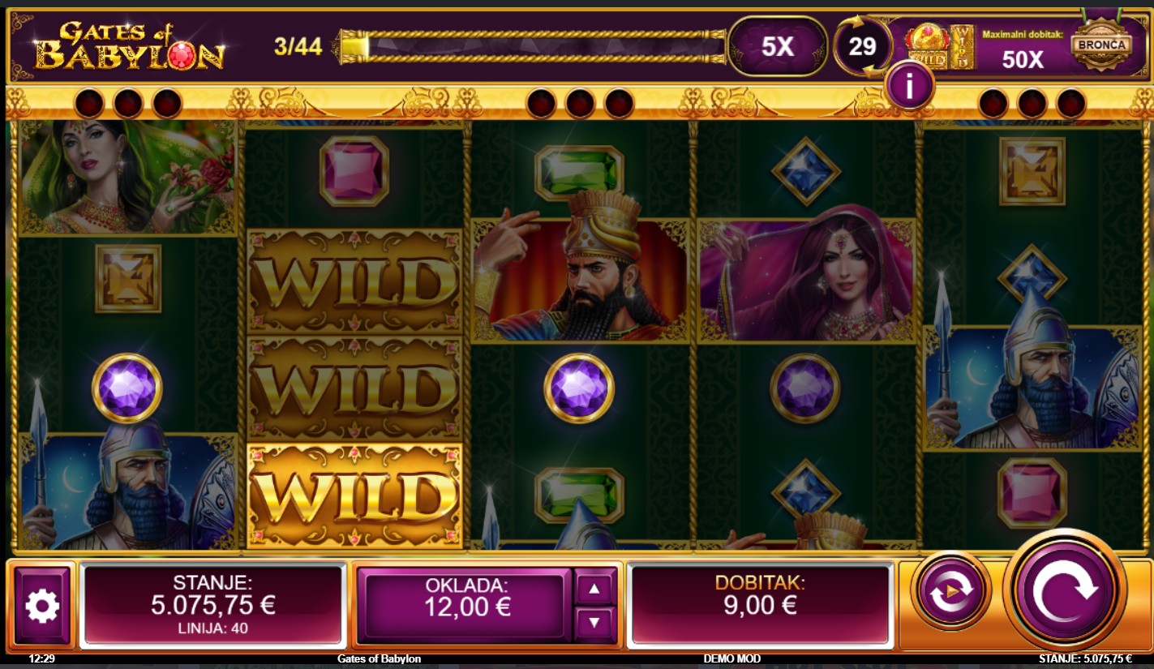Start autoplay with the small circular arrows button
This screenshot has height=669, width=1154.
pos(950,593)
